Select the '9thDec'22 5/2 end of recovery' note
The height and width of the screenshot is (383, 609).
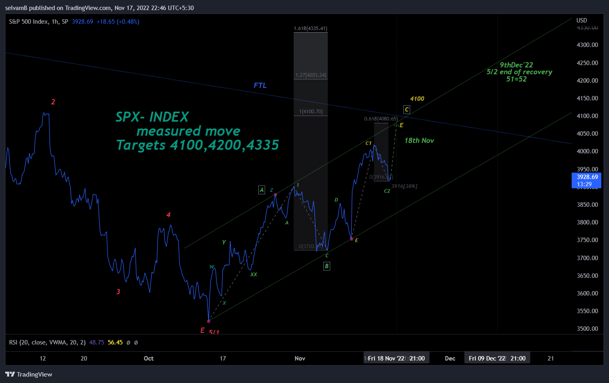point(519,72)
